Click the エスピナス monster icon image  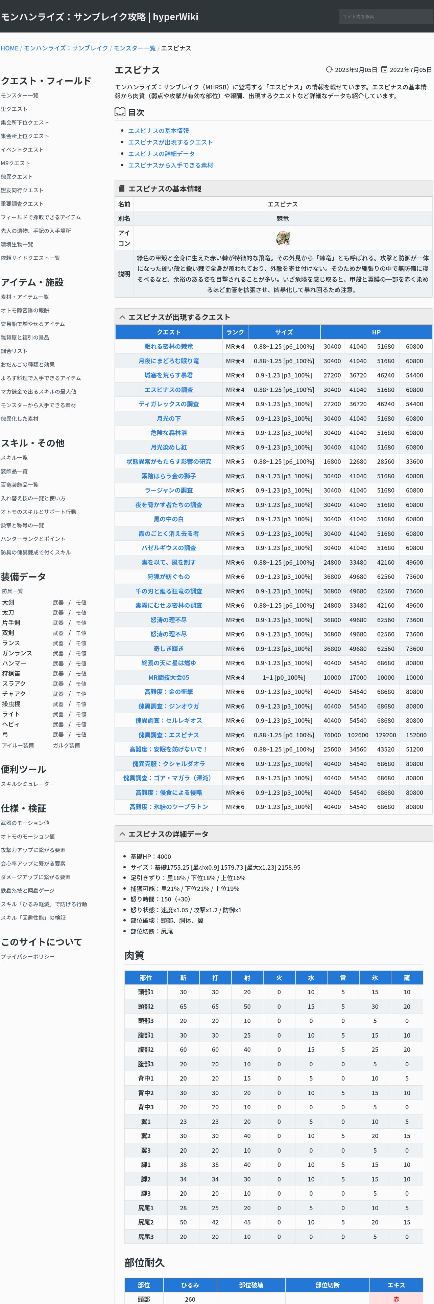click(x=283, y=238)
